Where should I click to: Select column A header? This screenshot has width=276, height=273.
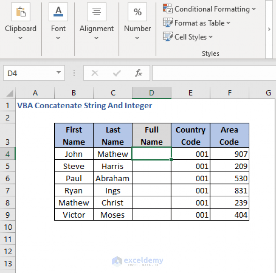click(x=35, y=93)
